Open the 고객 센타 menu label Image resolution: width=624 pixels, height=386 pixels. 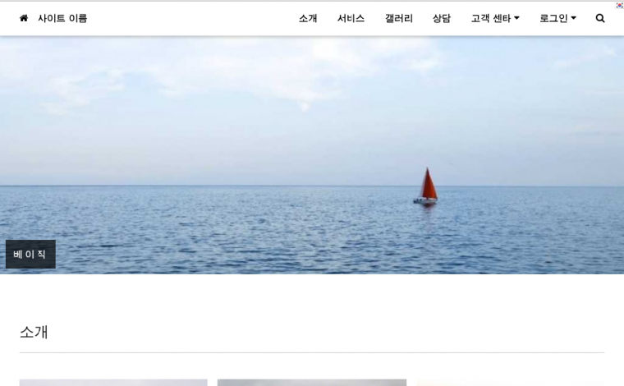coord(491,18)
